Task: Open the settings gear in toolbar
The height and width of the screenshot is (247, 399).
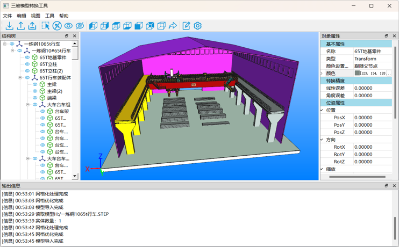Action: tap(197, 26)
